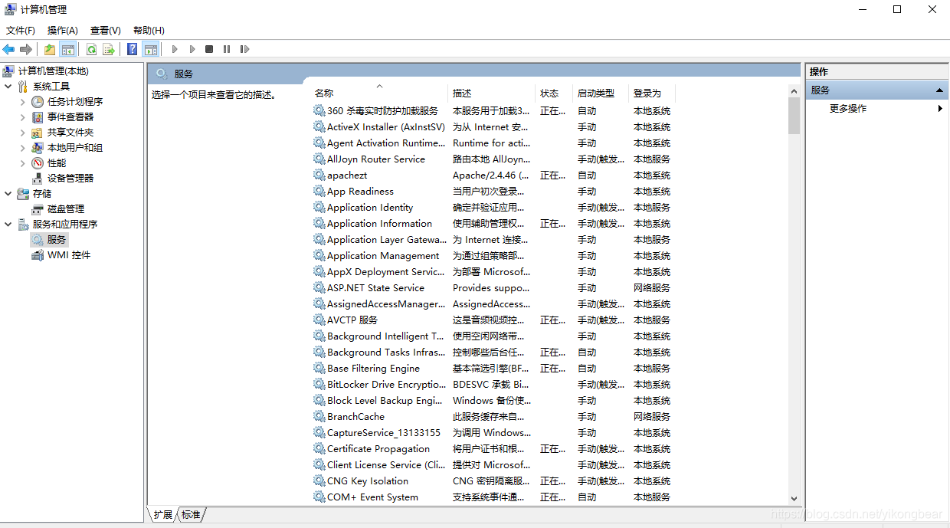Click the 共享文件夹 icon

tap(38, 133)
